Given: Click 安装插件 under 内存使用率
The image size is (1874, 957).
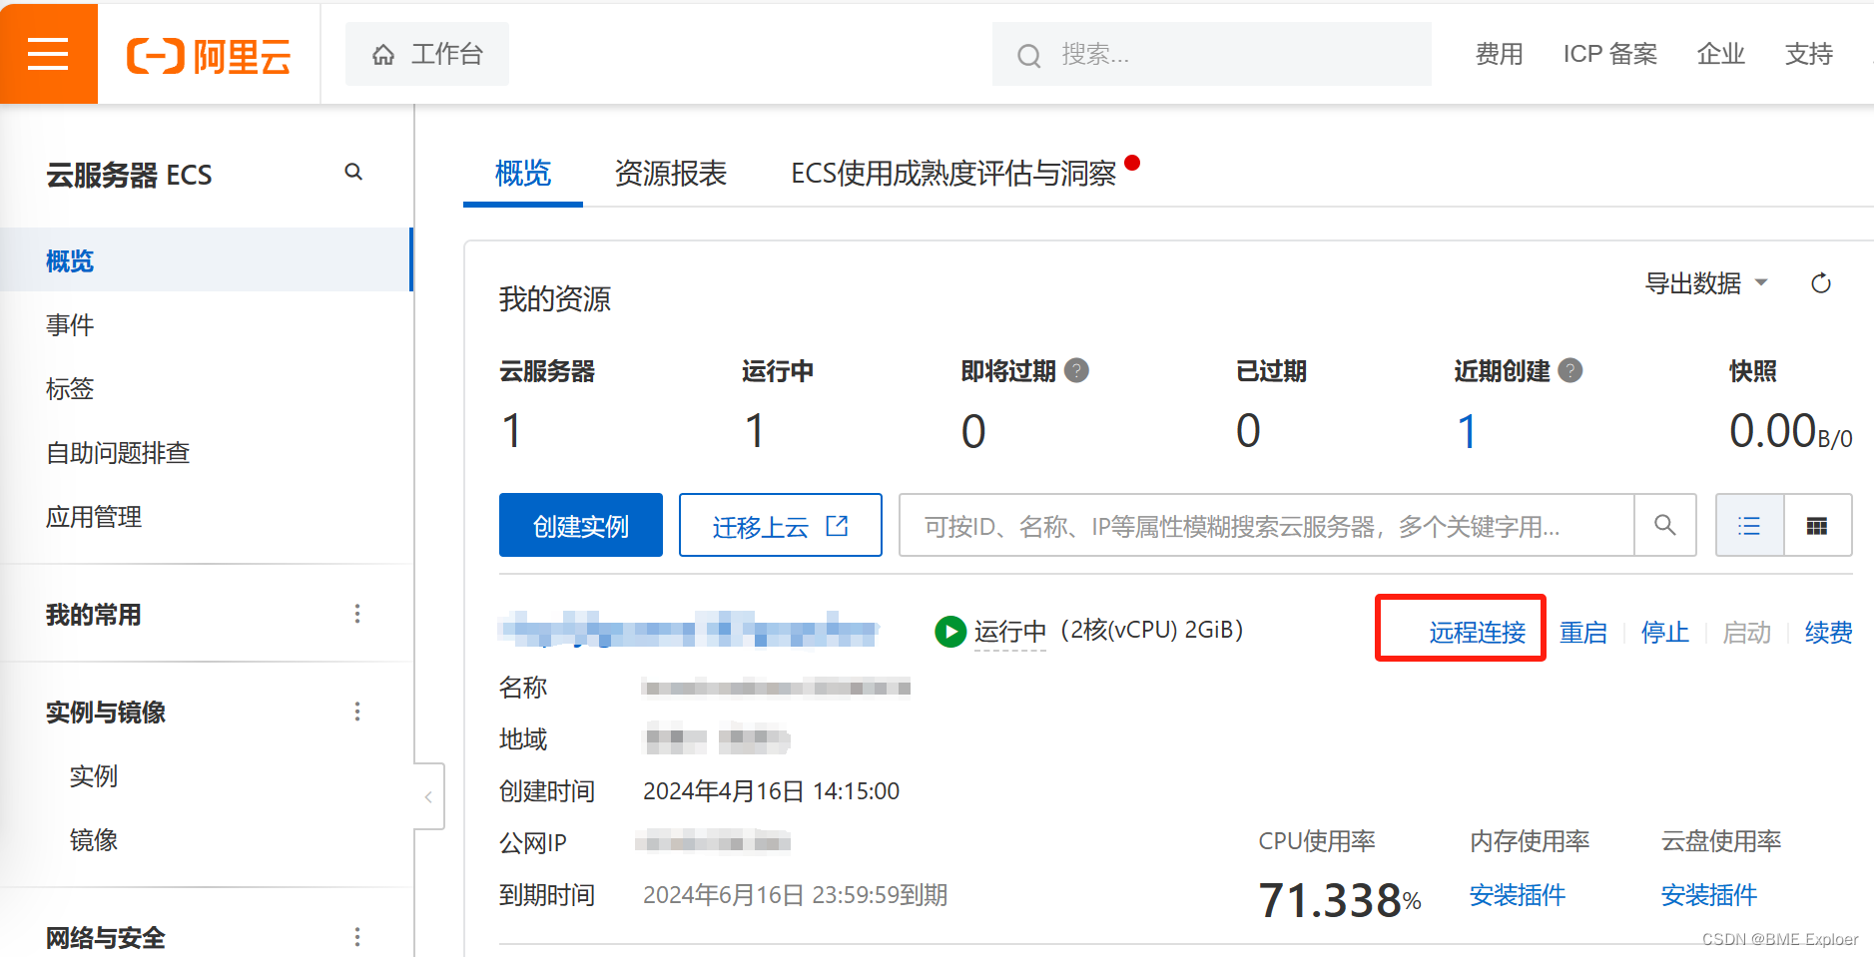Looking at the screenshot, I should (x=1518, y=895).
